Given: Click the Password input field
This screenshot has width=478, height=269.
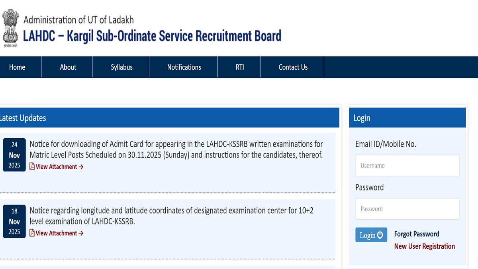Looking at the screenshot, I should [407, 209].
